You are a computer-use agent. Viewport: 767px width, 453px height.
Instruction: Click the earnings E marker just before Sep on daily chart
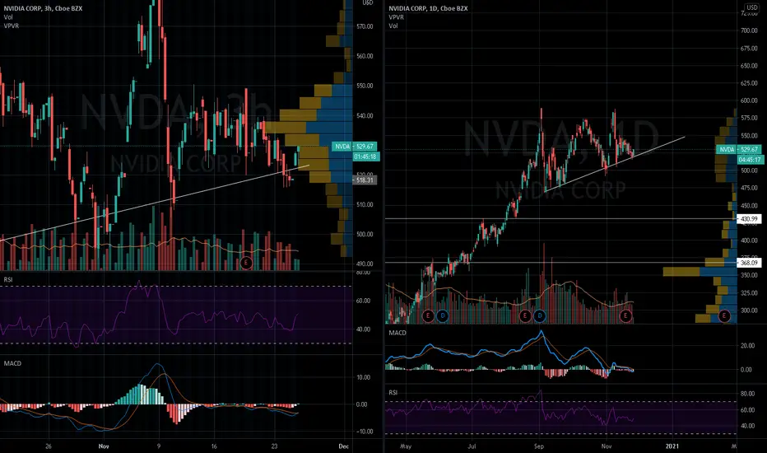tap(525, 316)
